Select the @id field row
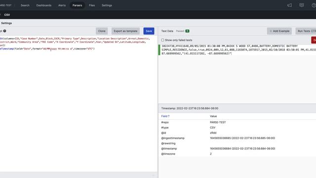 coord(237,133)
